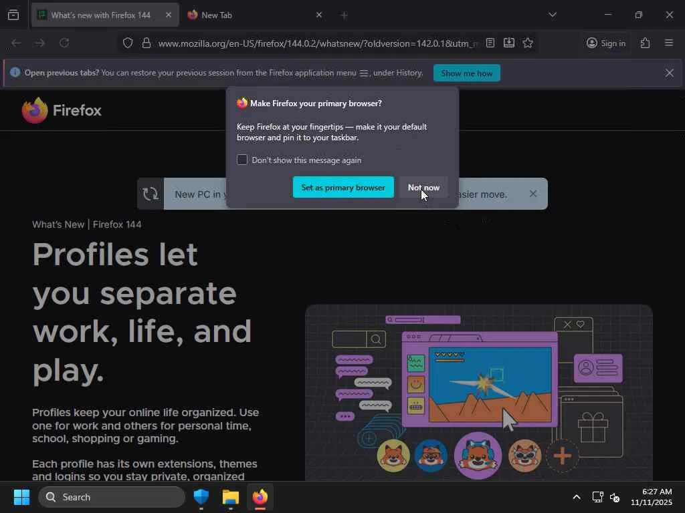The height and width of the screenshot is (513, 685).
Task: Click the network status tray icon
Action: pos(597,497)
